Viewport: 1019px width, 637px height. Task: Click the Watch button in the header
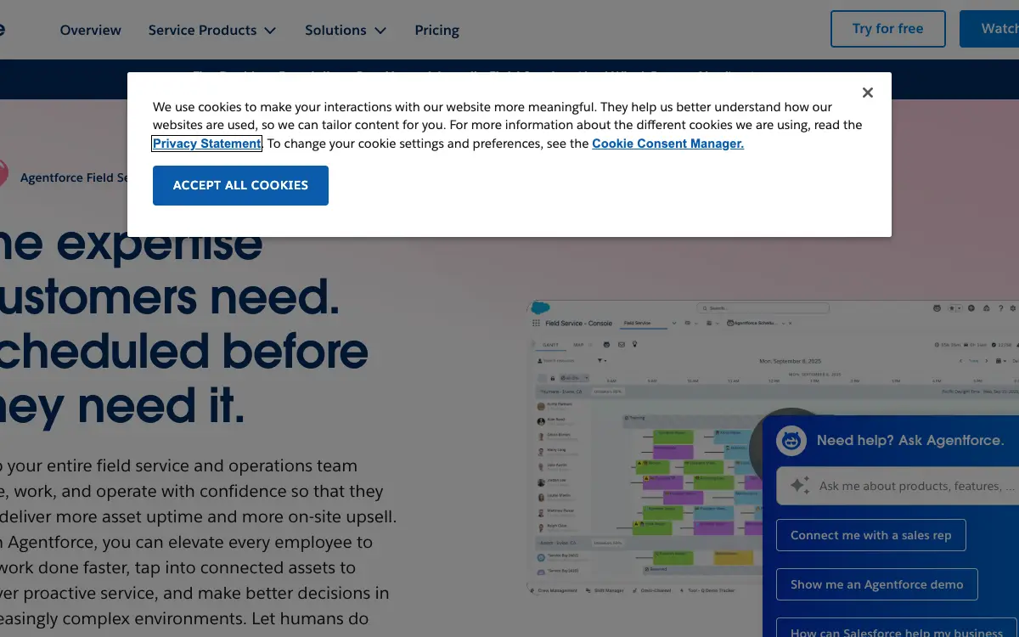[989, 29]
